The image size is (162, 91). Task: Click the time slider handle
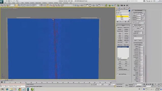[x=7, y=80]
